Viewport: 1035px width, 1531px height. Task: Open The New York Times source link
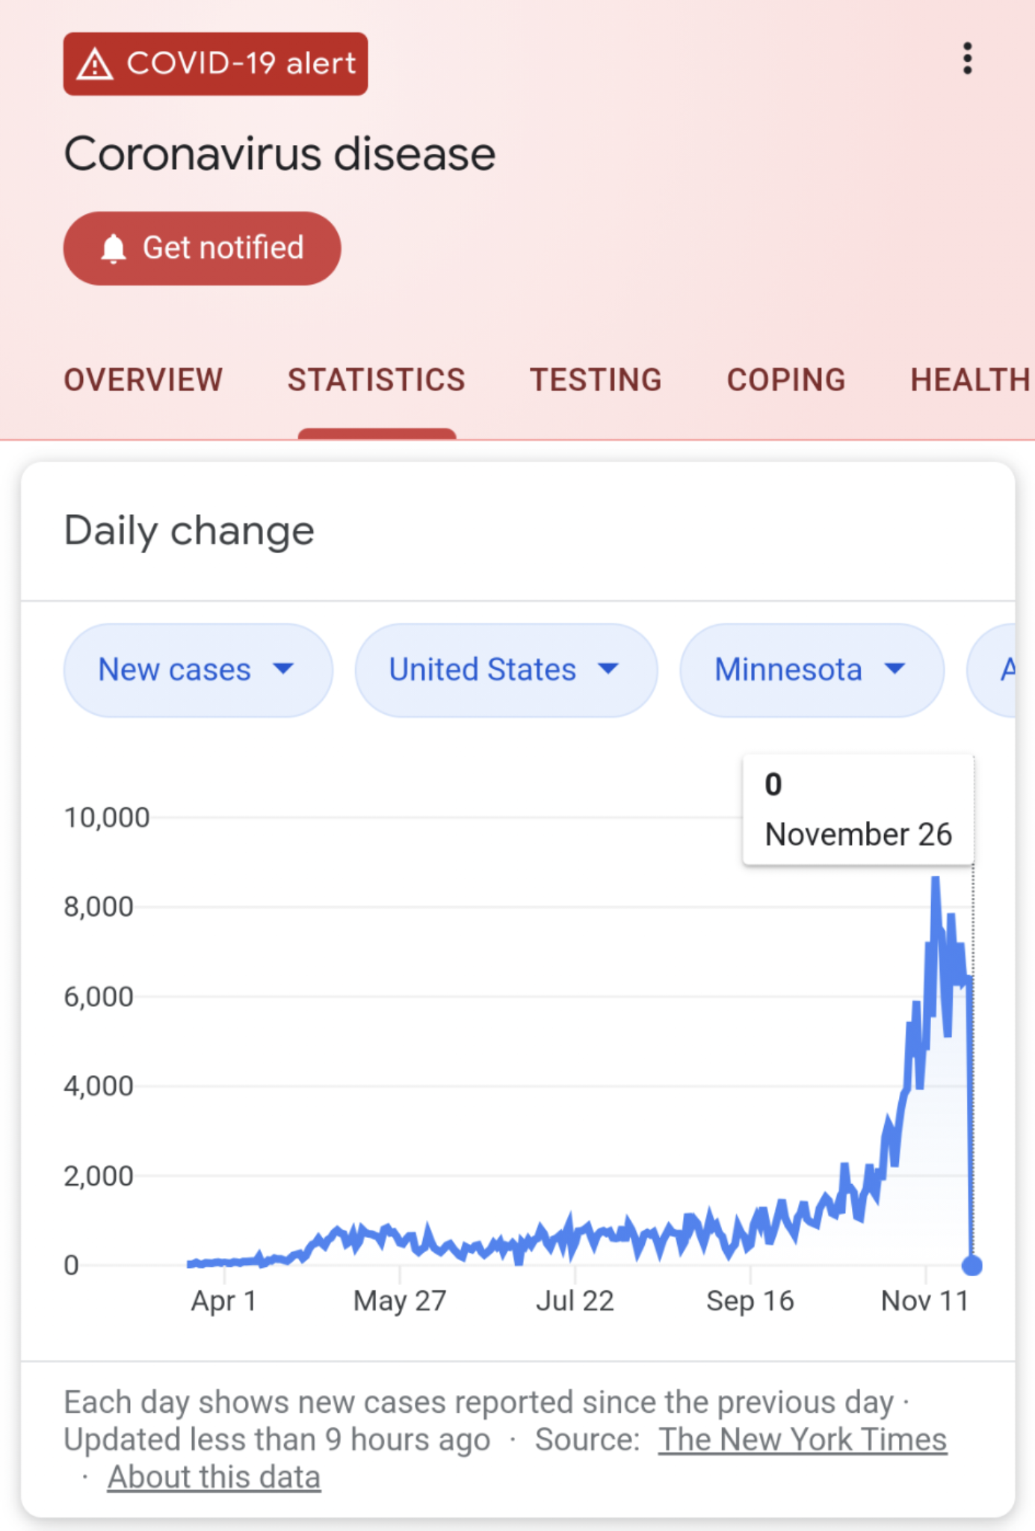pyautogui.click(x=802, y=1440)
